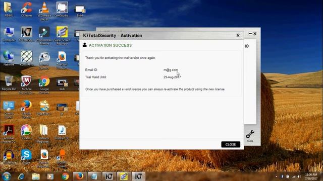This screenshot has width=323, height=181.
Task: Open the microphone-icon Client desktop shortcut
Action: click(x=62, y=158)
